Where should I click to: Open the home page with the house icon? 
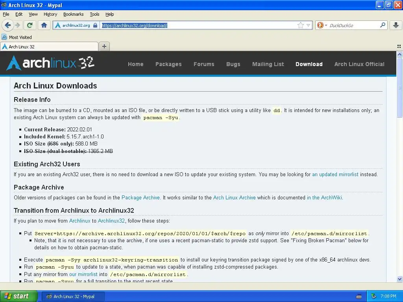(44, 25)
